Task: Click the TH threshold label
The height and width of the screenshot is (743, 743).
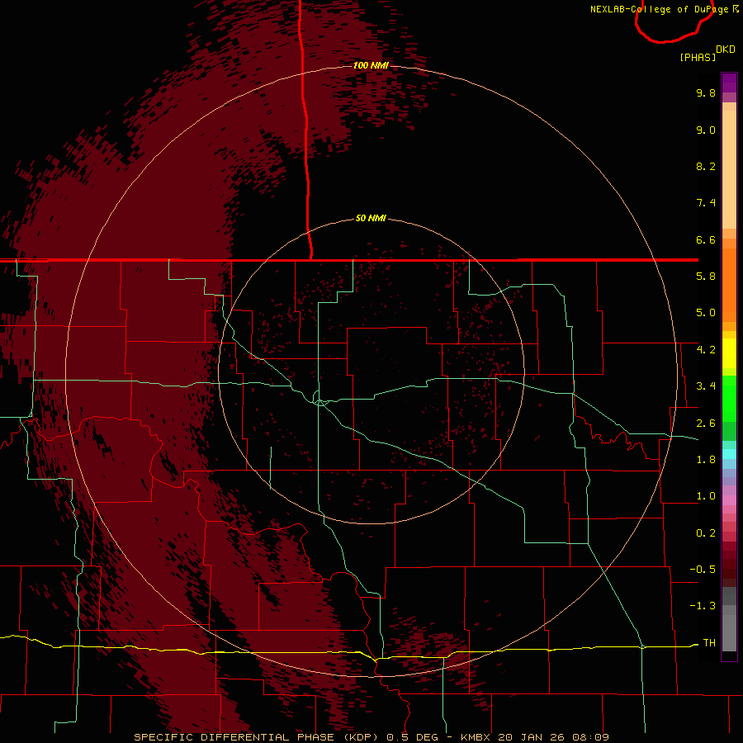Action: click(709, 642)
